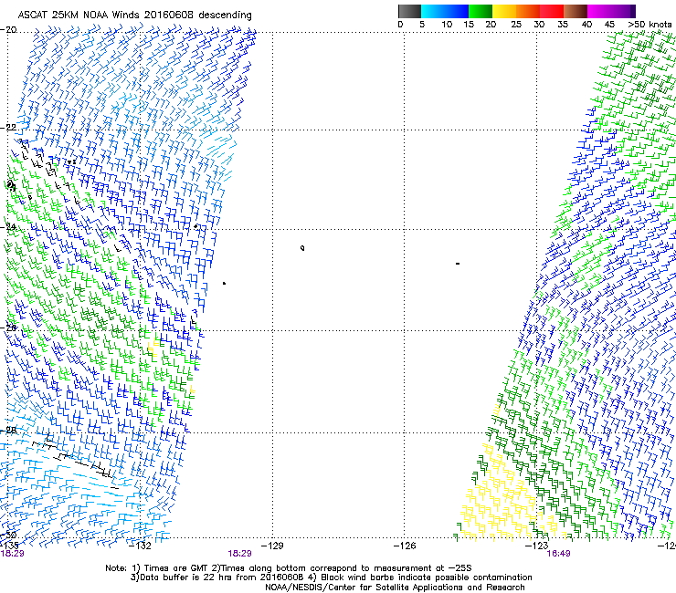Click the 'NOAA/NESDIS/Center for Satellite Applications and Research' credit
The image size is (676, 593).
[395, 588]
